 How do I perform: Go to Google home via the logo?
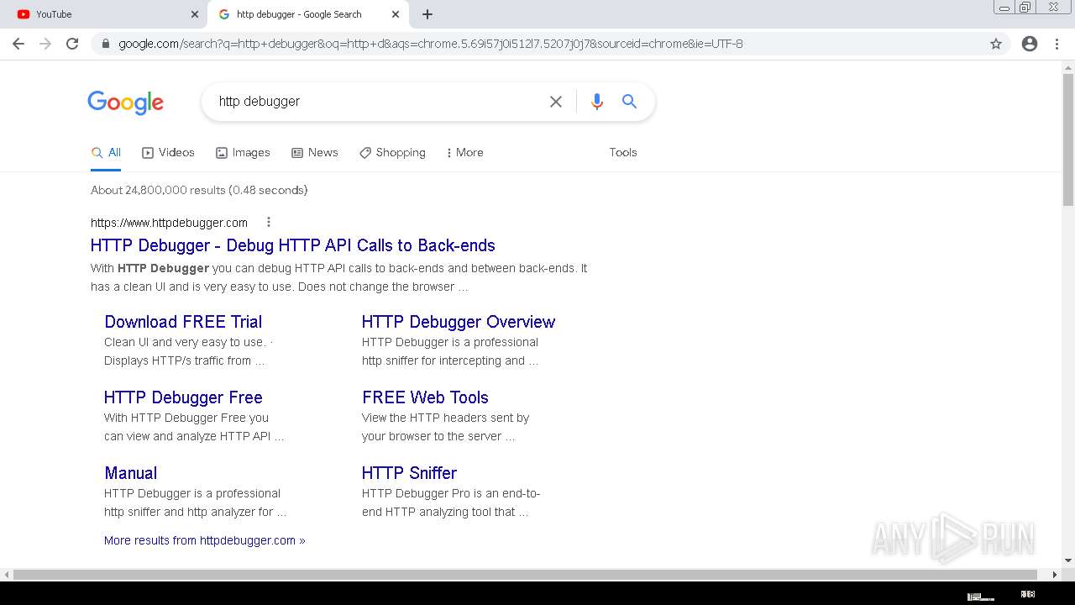pyautogui.click(x=125, y=102)
